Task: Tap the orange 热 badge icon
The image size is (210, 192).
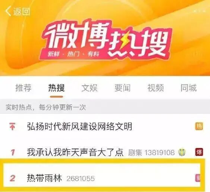Action: coord(199,126)
